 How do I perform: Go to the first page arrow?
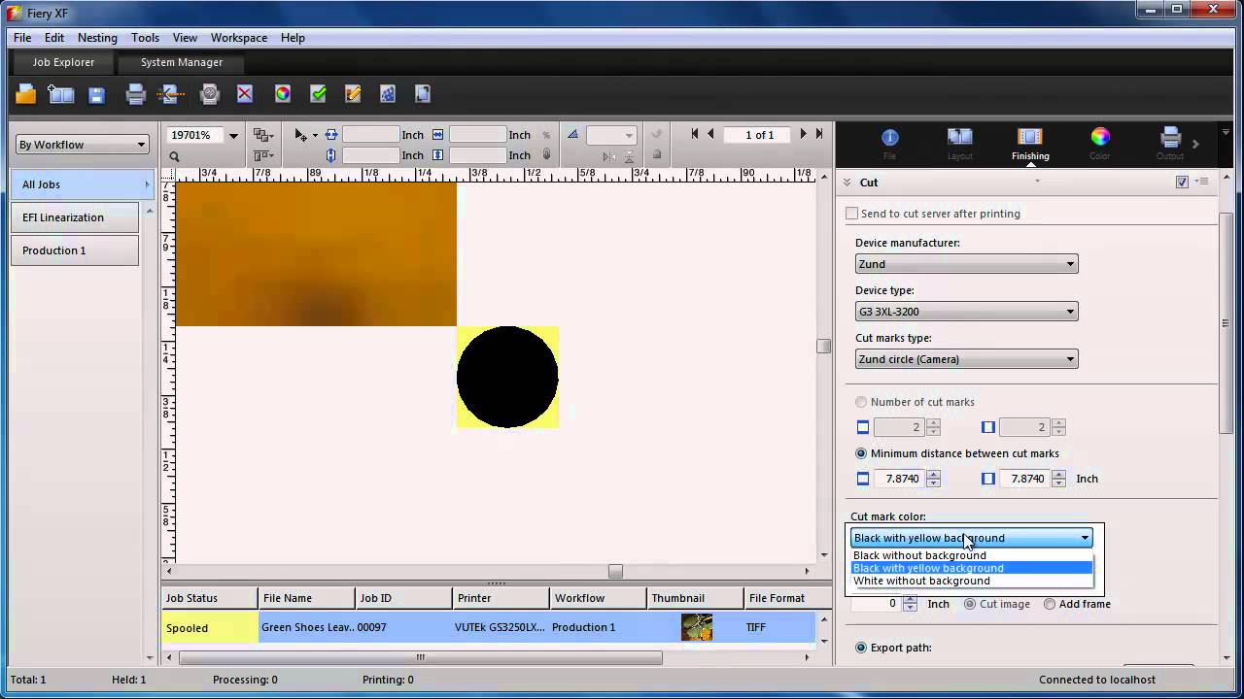tap(694, 135)
